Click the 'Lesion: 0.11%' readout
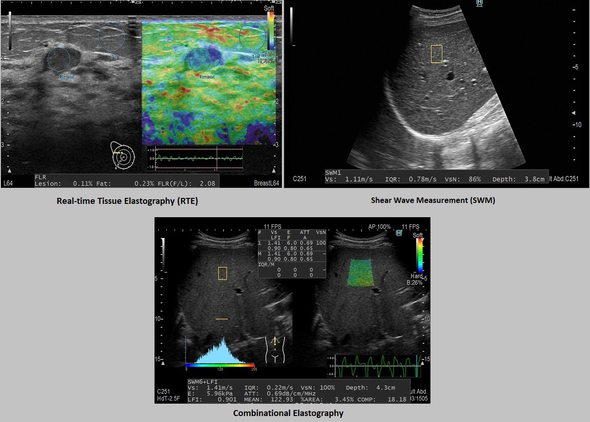Viewport: 590px width, 422px height. 63,184
